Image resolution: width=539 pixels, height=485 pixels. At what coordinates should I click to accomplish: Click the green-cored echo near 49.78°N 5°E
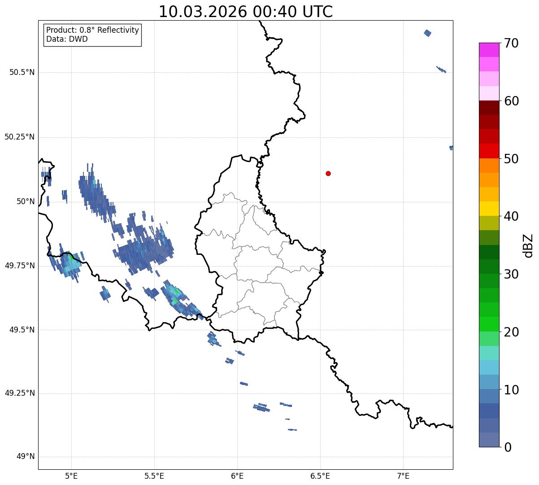[x=67, y=264]
